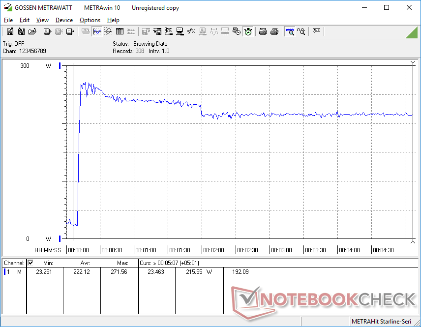This screenshot has width=421, height=327.
Task: Click the greyed dense waveform icon
Action: (x=225, y=31)
